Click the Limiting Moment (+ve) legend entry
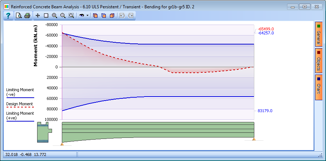This screenshot has height=161, width=326. [x=20, y=117]
